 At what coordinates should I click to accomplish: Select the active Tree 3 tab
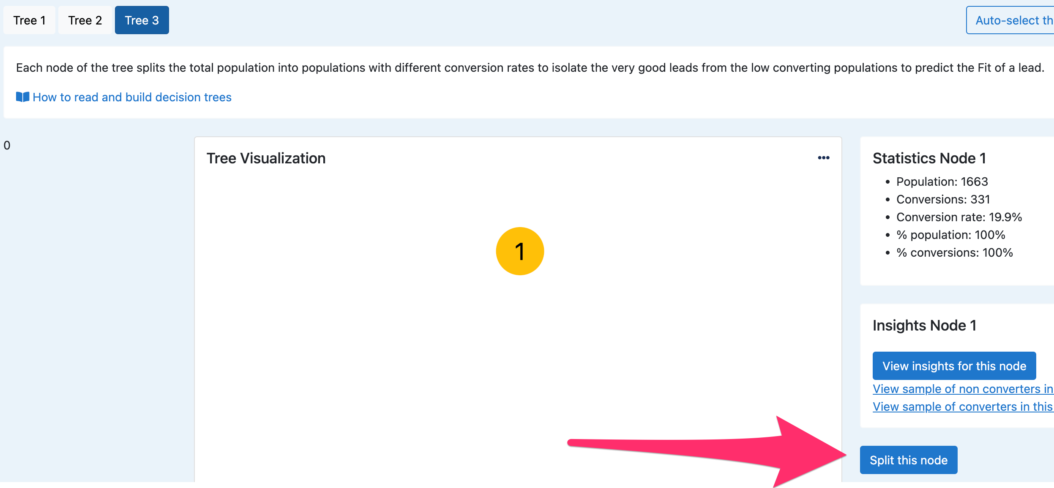tap(142, 20)
